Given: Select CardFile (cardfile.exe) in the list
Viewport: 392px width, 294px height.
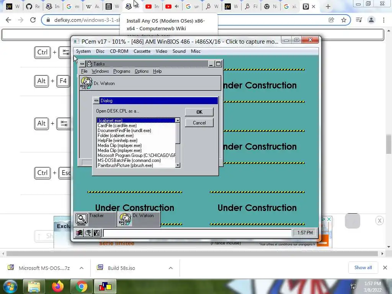Looking at the screenshot, I should [x=136, y=126].
